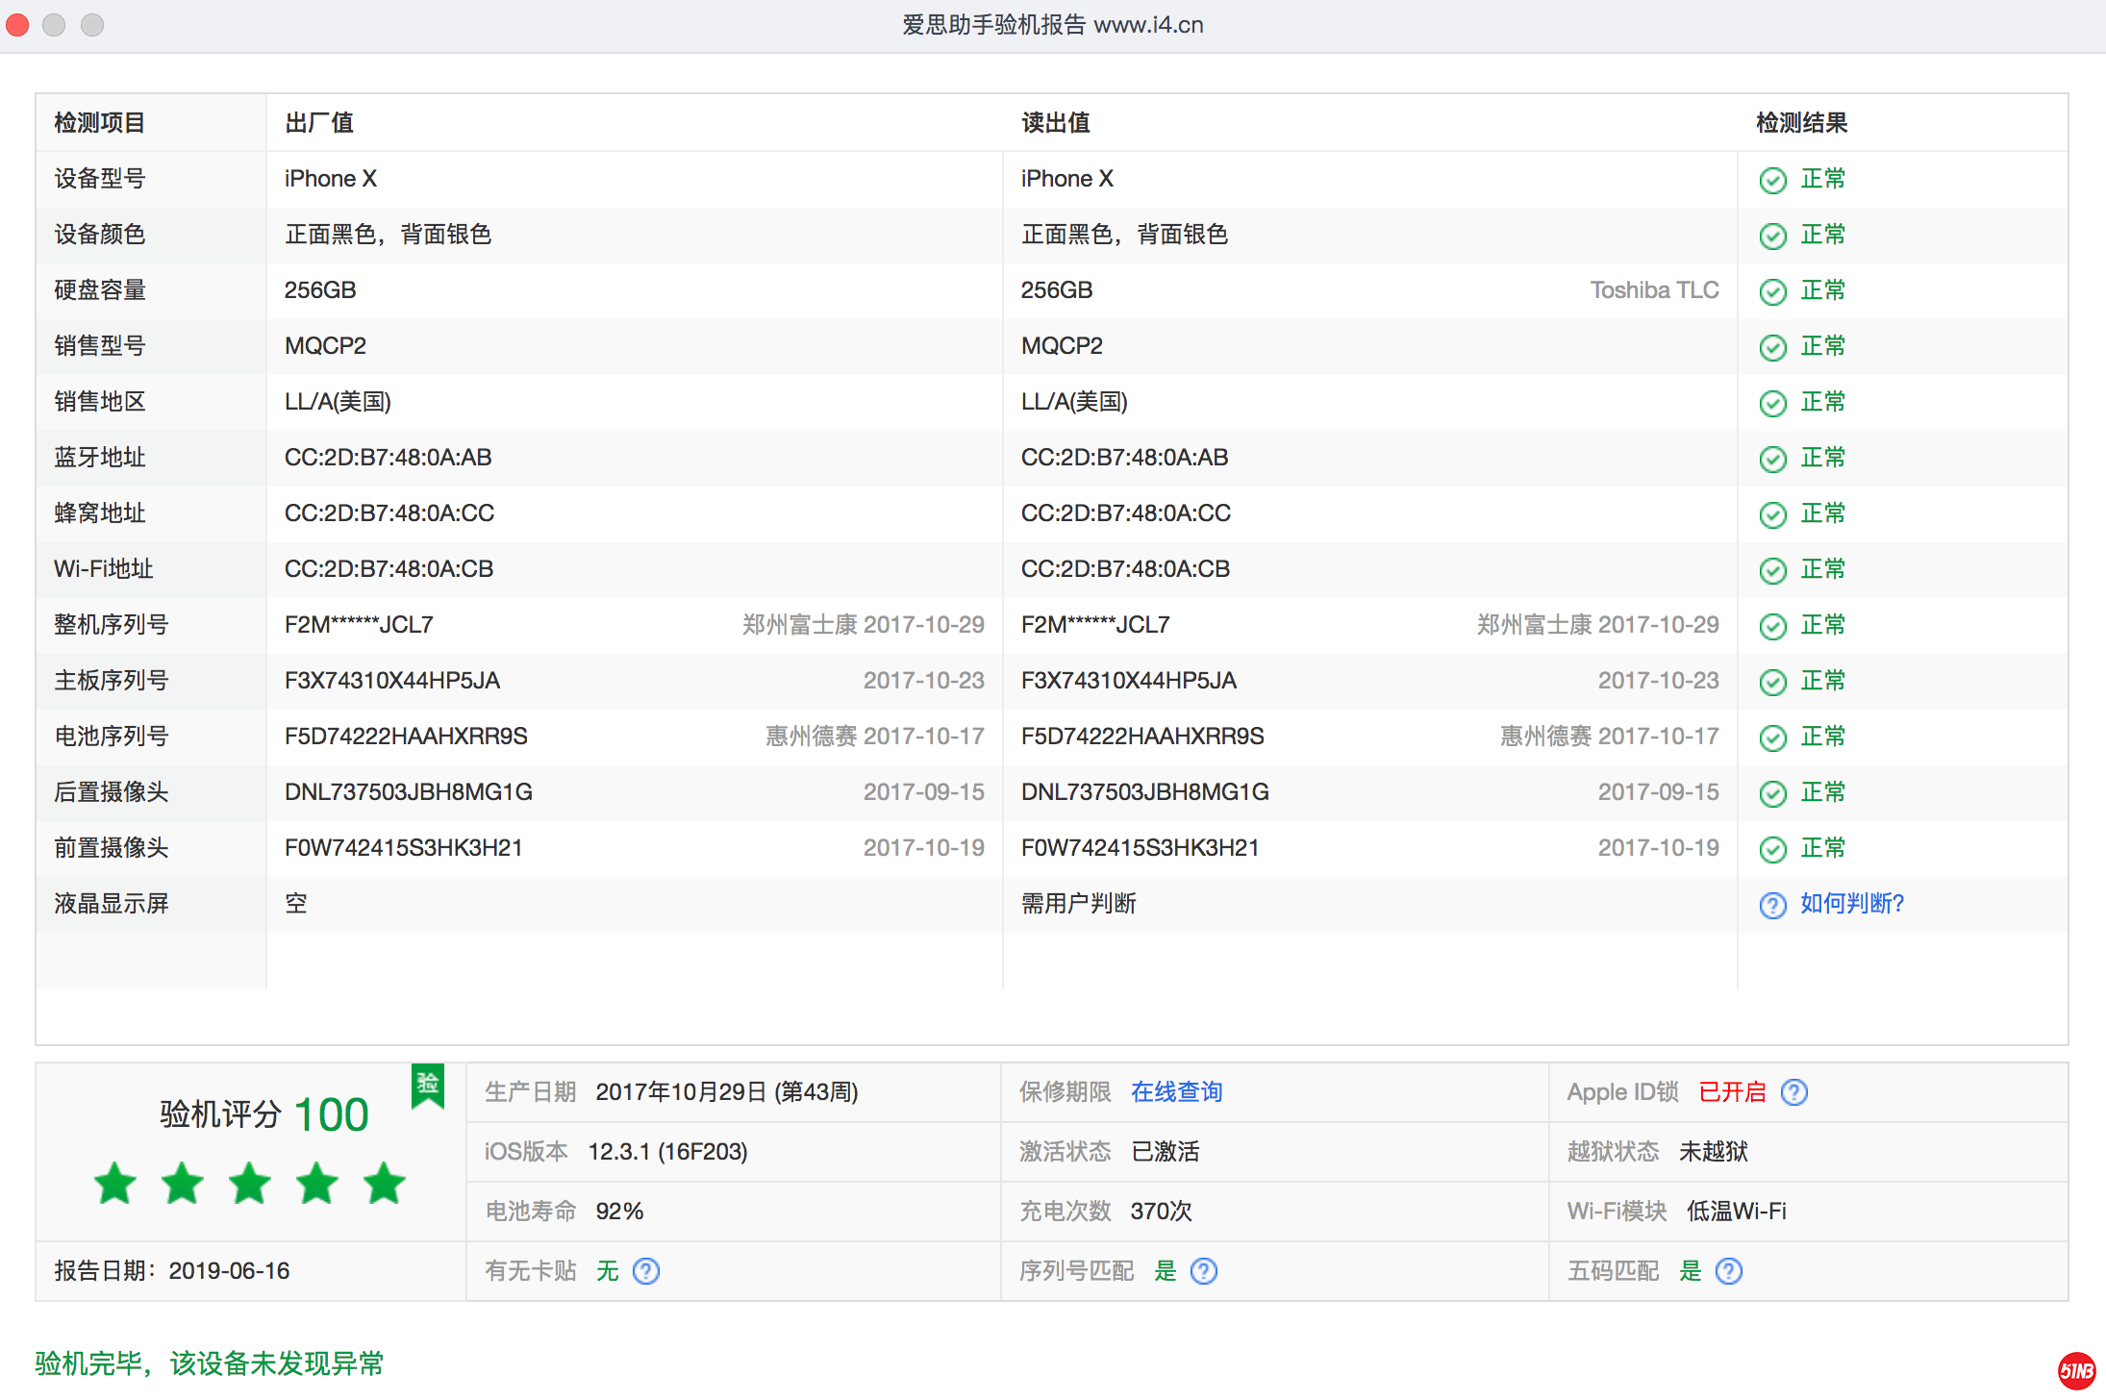2106x1400 pixels.
Task: Open the 如何判断? display screen help link
Action: (x=1851, y=905)
